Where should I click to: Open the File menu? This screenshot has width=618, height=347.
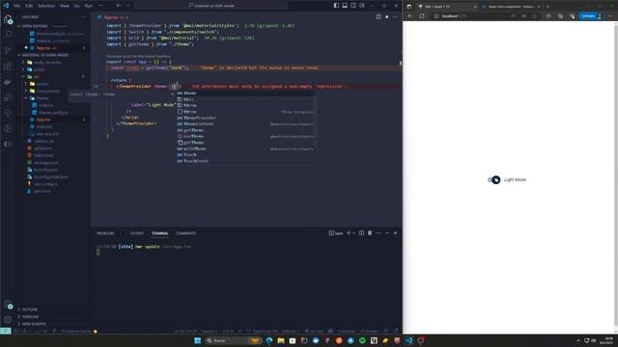tap(17, 6)
